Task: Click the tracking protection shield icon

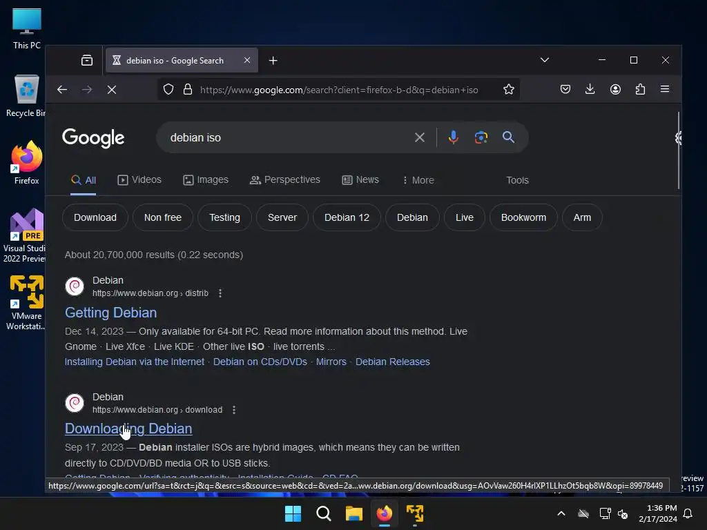Action: click(x=168, y=89)
